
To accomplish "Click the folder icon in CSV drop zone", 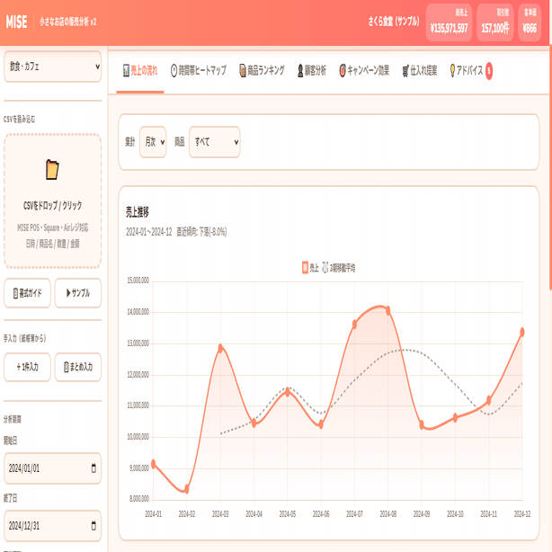I will 52,169.
